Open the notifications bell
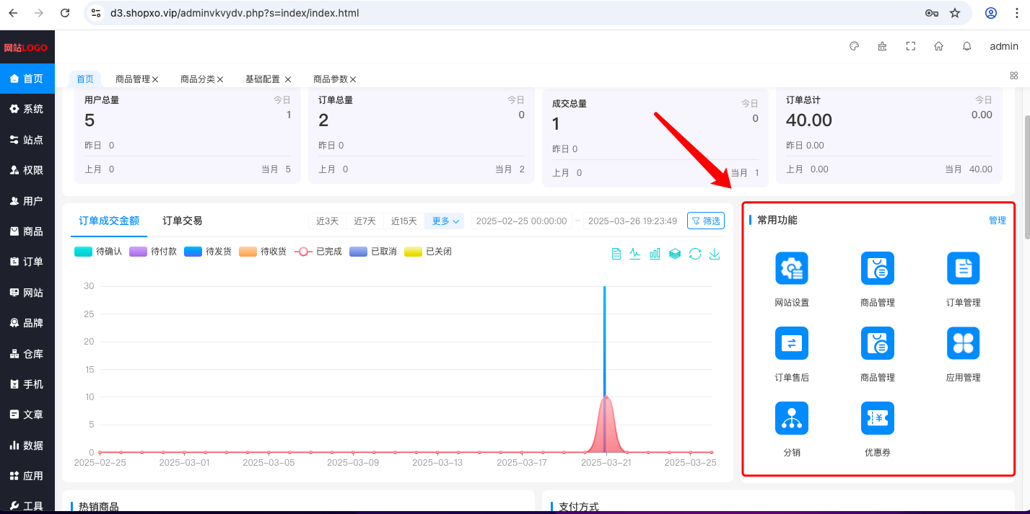This screenshot has width=1030, height=514. (x=967, y=46)
